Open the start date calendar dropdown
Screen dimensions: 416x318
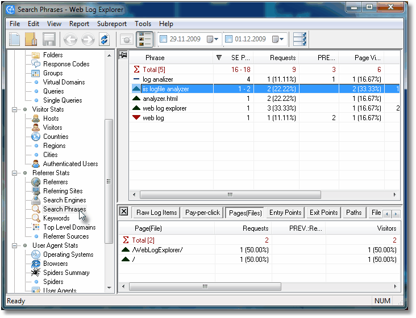tap(213, 39)
